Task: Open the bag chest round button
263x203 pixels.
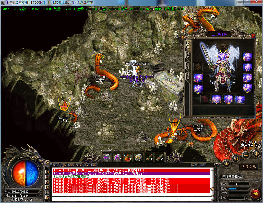Action: (236, 158)
